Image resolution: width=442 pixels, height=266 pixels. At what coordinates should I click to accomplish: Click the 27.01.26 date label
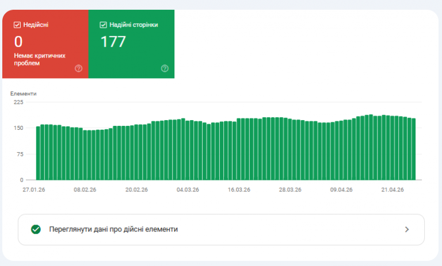tap(34, 190)
